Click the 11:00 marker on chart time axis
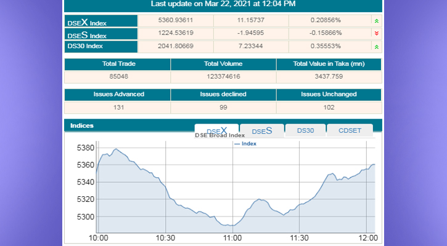 232,237
